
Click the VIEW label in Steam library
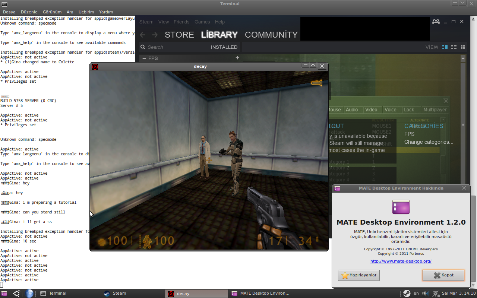pos(432,47)
